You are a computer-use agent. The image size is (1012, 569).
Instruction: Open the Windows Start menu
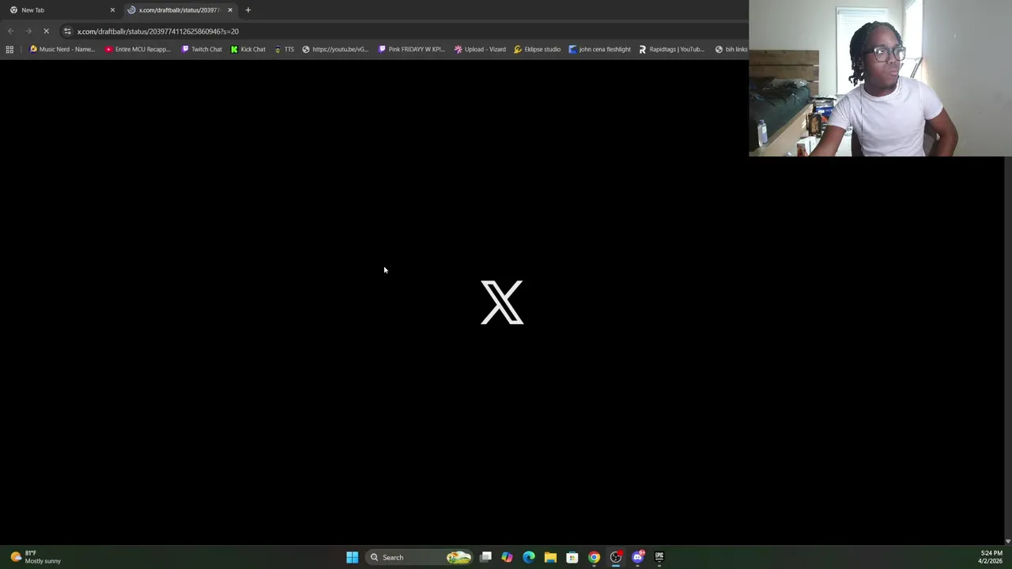(352, 557)
